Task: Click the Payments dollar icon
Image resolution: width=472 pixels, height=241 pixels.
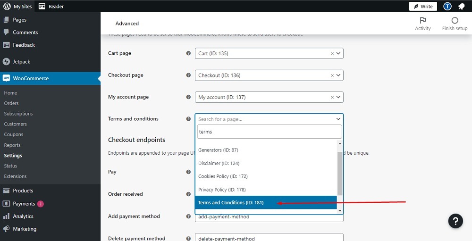Action: click(x=6, y=204)
